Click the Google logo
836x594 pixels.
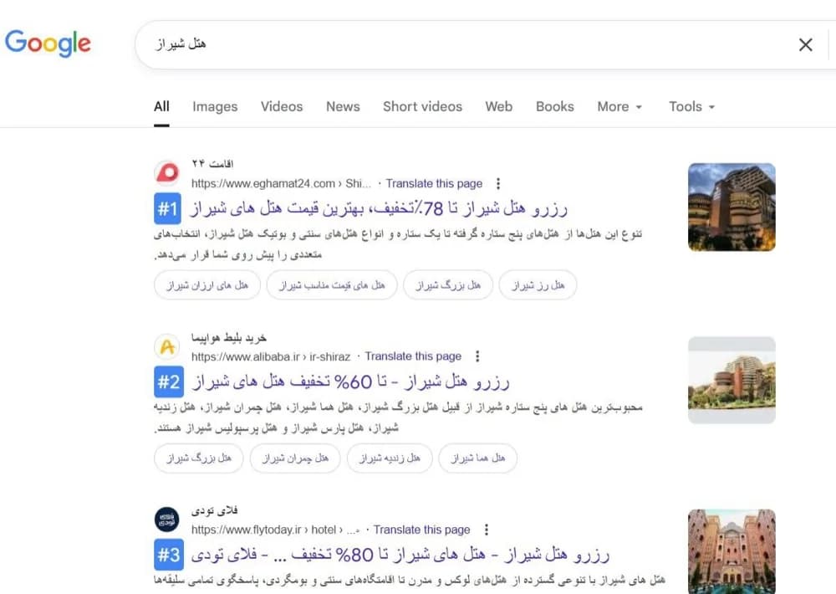(48, 43)
